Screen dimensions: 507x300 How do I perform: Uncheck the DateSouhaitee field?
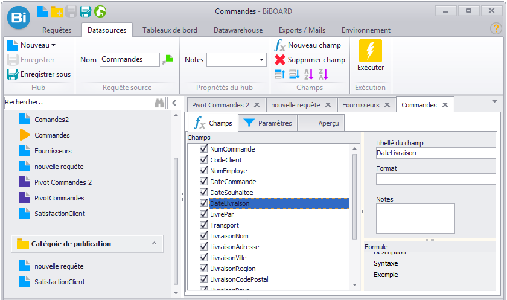[x=204, y=193]
